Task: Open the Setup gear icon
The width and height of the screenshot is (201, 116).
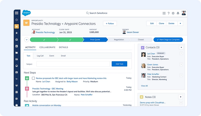Action: 173,13
